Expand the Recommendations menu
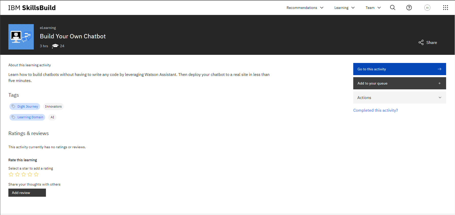This screenshot has height=215, width=455. pyautogui.click(x=305, y=8)
